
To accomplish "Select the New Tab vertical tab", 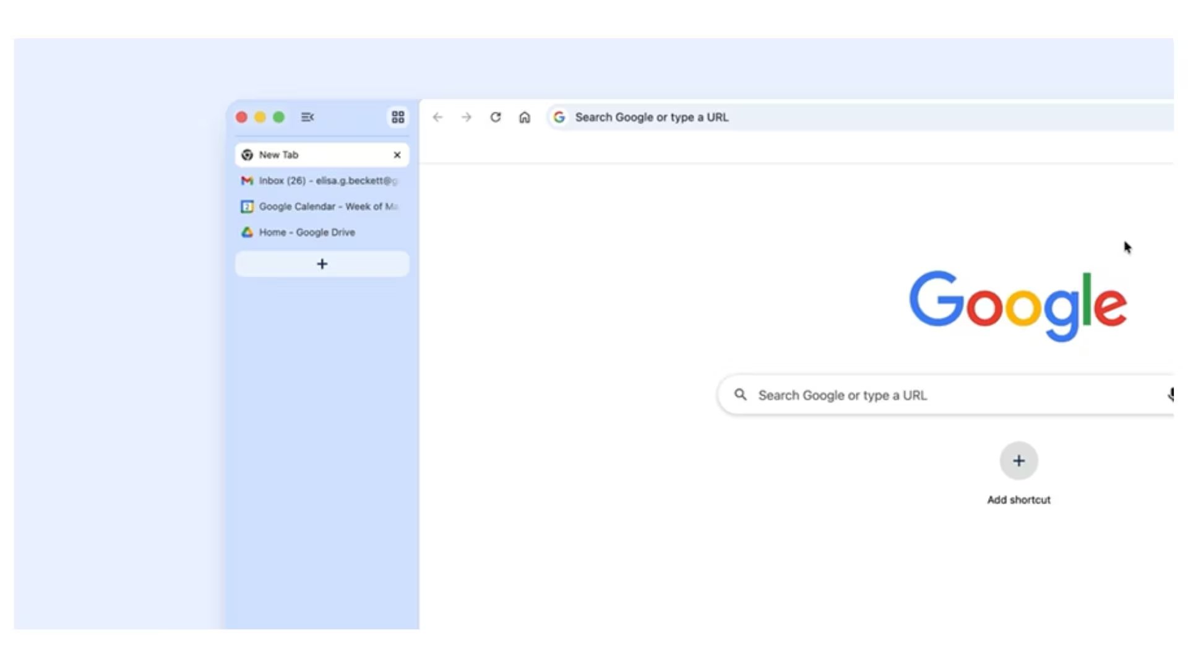I will 309,155.
